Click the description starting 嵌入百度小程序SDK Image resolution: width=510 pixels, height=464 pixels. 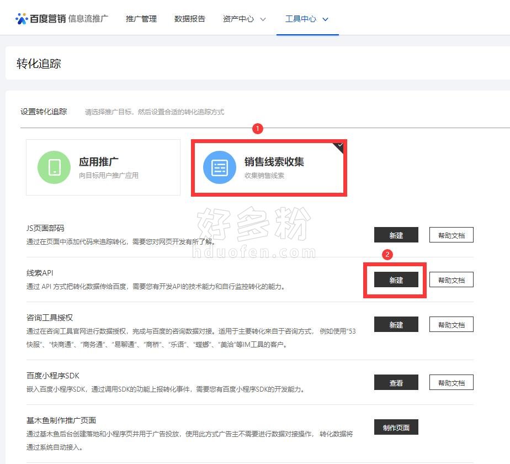(165, 389)
